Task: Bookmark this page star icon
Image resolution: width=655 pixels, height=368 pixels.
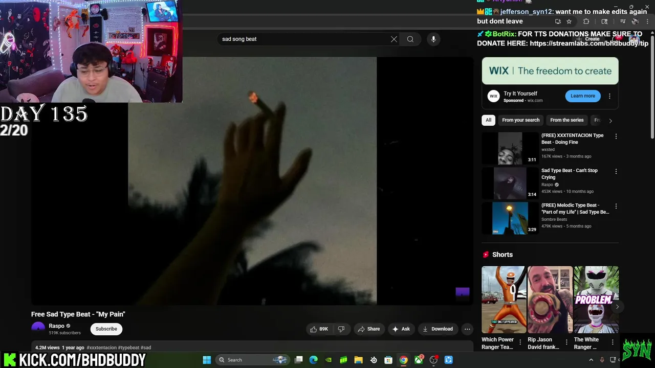Action: click(x=569, y=21)
